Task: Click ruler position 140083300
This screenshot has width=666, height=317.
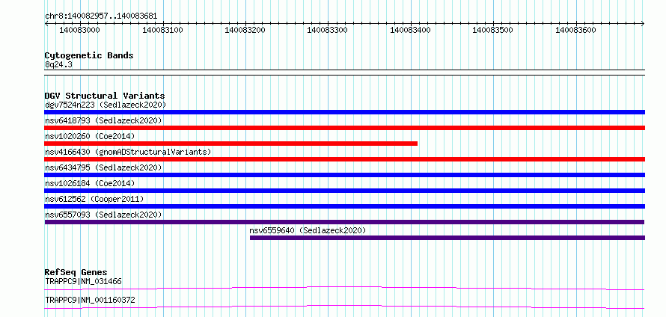Action: (328, 30)
